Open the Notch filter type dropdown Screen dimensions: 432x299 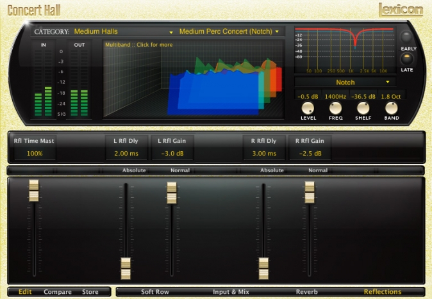pos(345,83)
